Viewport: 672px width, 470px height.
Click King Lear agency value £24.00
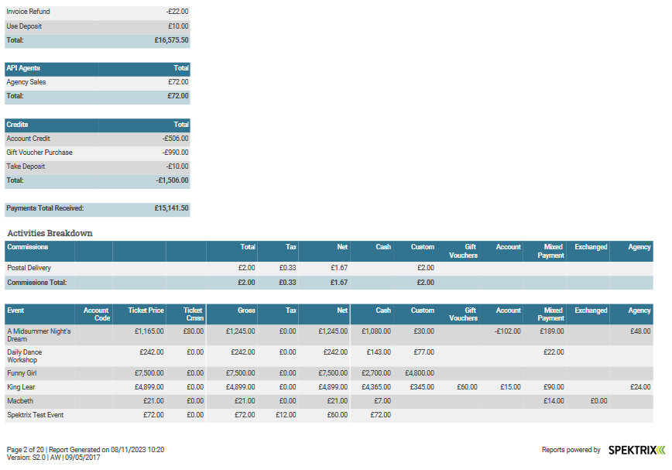coord(640,387)
